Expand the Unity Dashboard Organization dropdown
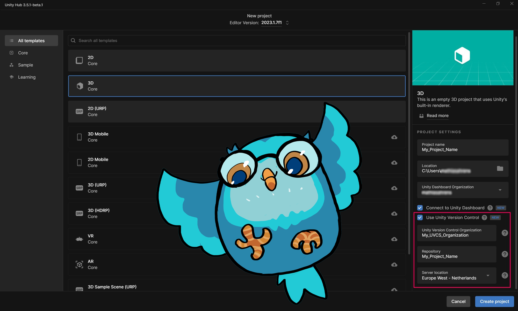518x311 pixels. point(500,190)
